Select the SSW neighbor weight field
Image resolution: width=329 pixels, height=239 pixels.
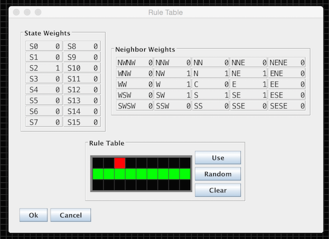tap(173, 106)
